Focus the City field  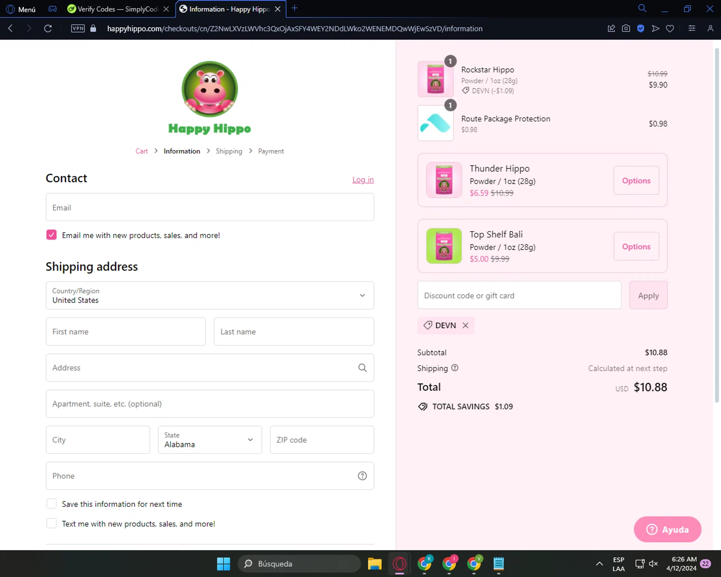point(98,439)
